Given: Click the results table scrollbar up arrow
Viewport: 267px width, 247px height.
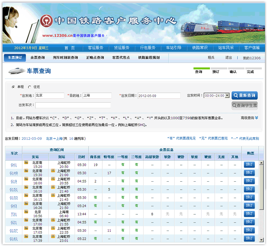Looking at the screenshot, I should pos(261,163).
